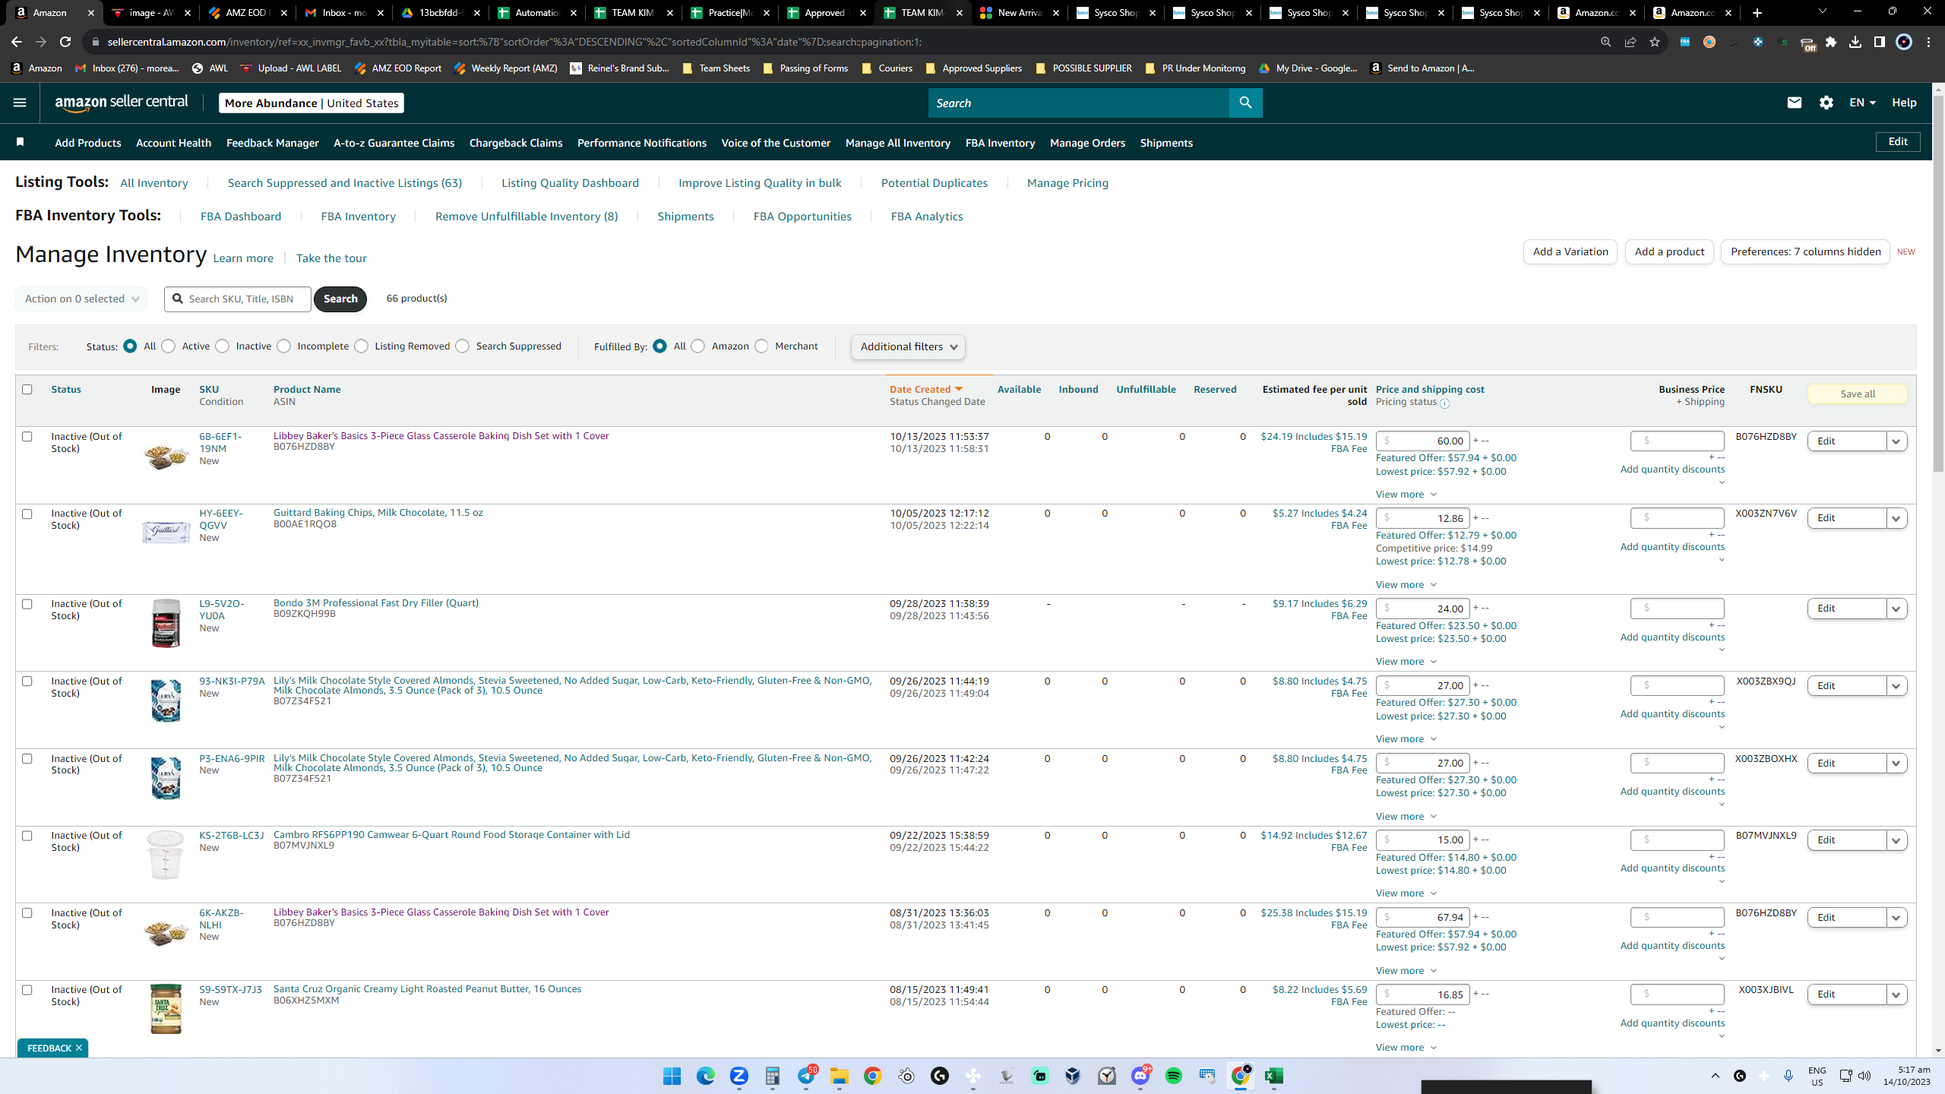Check the box for the Guittard Baking Chips row
1945x1094 pixels.
[27, 514]
